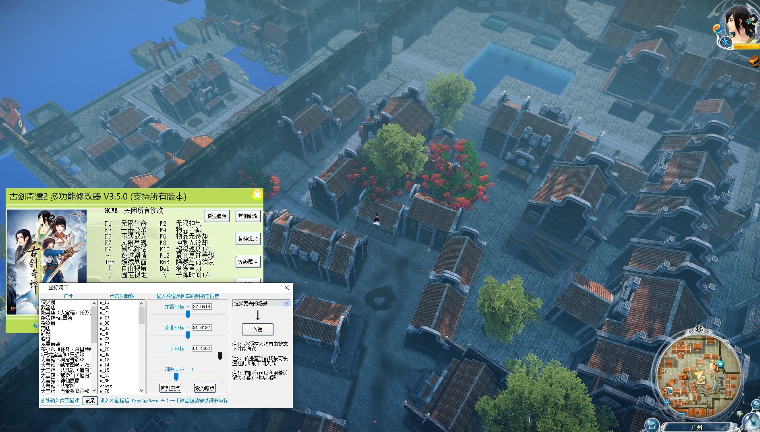Open 传送追踪 teleport tracking
The height and width of the screenshot is (432, 760).
217,216
